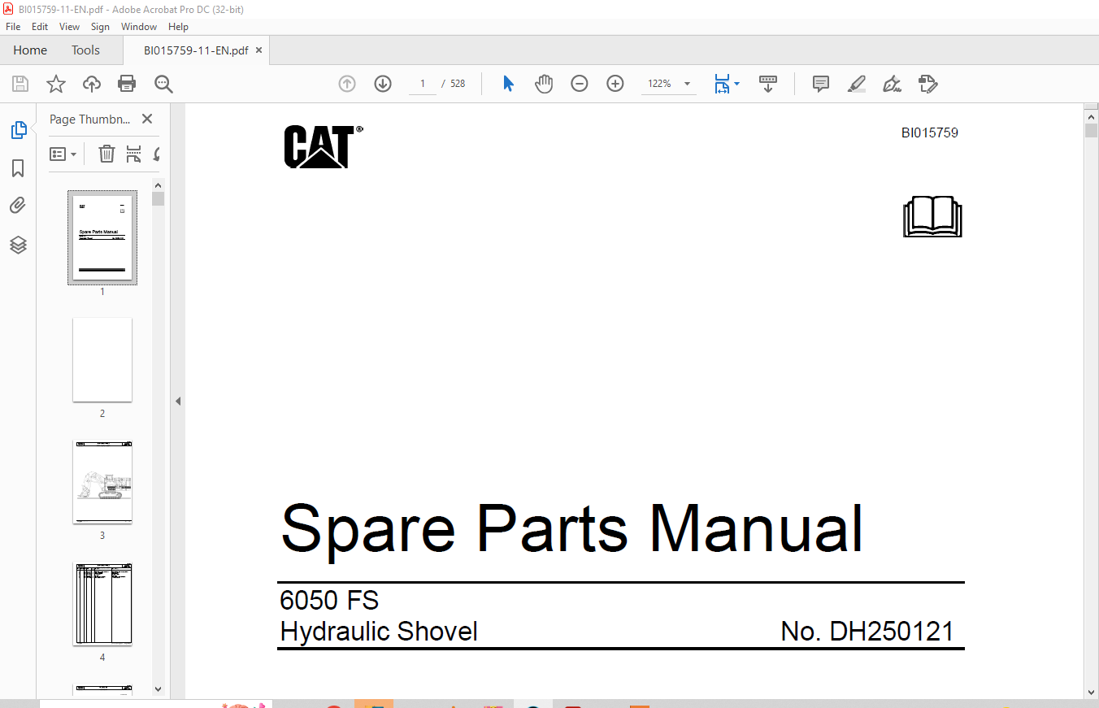The image size is (1099, 708).
Task: Open the Find text magnifier tool
Action: [x=163, y=84]
